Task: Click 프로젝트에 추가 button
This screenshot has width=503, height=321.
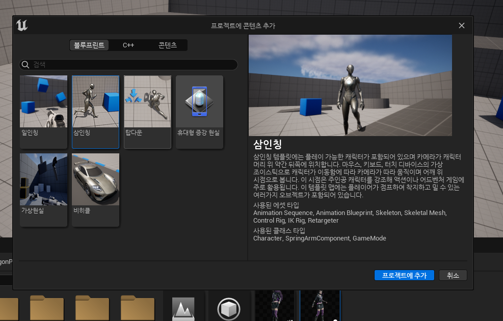Action: coord(404,275)
